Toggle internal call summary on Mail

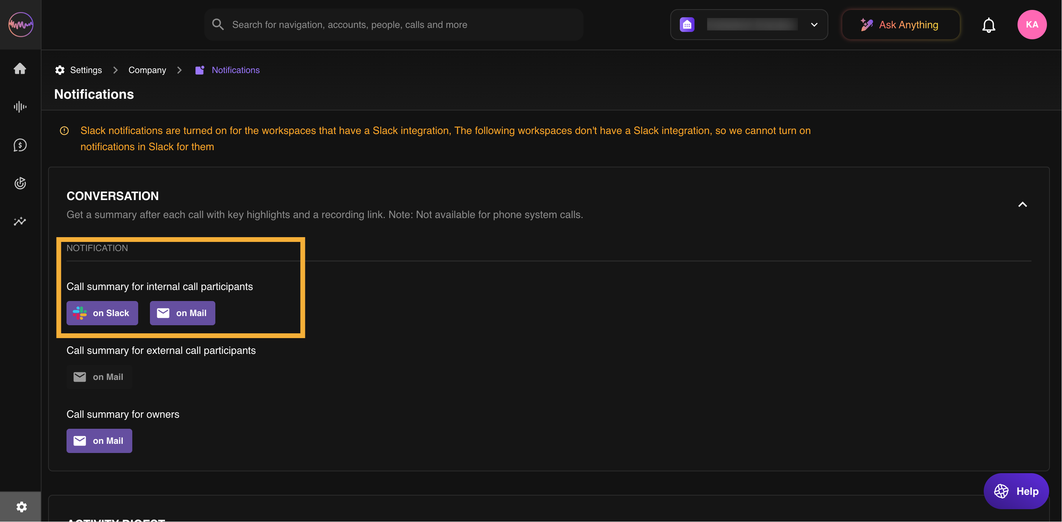pyautogui.click(x=182, y=313)
